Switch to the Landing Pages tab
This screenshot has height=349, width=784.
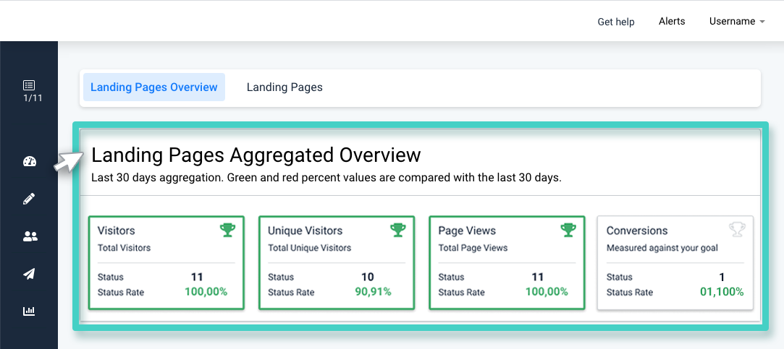point(284,87)
